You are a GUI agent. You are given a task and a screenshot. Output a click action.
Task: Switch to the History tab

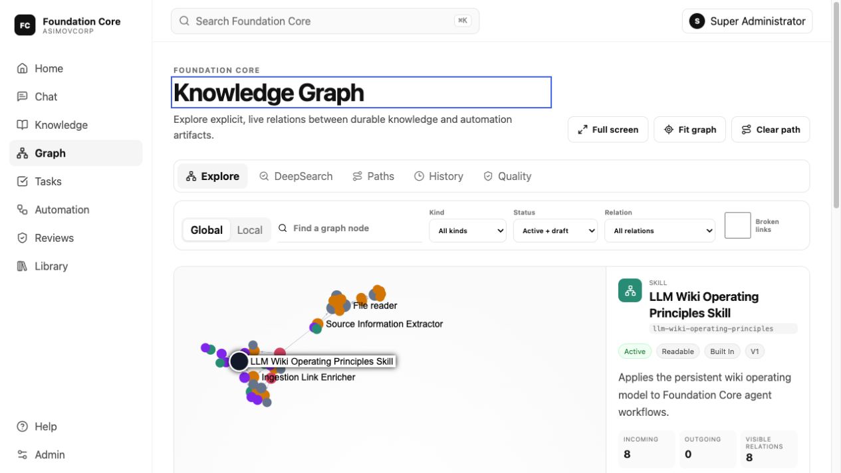[x=439, y=176]
